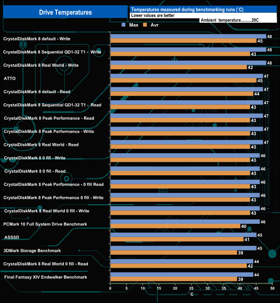Click the 'Lower values are better' note

click(153, 15)
